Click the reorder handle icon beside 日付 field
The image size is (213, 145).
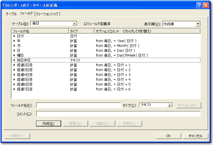tap(14, 36)
